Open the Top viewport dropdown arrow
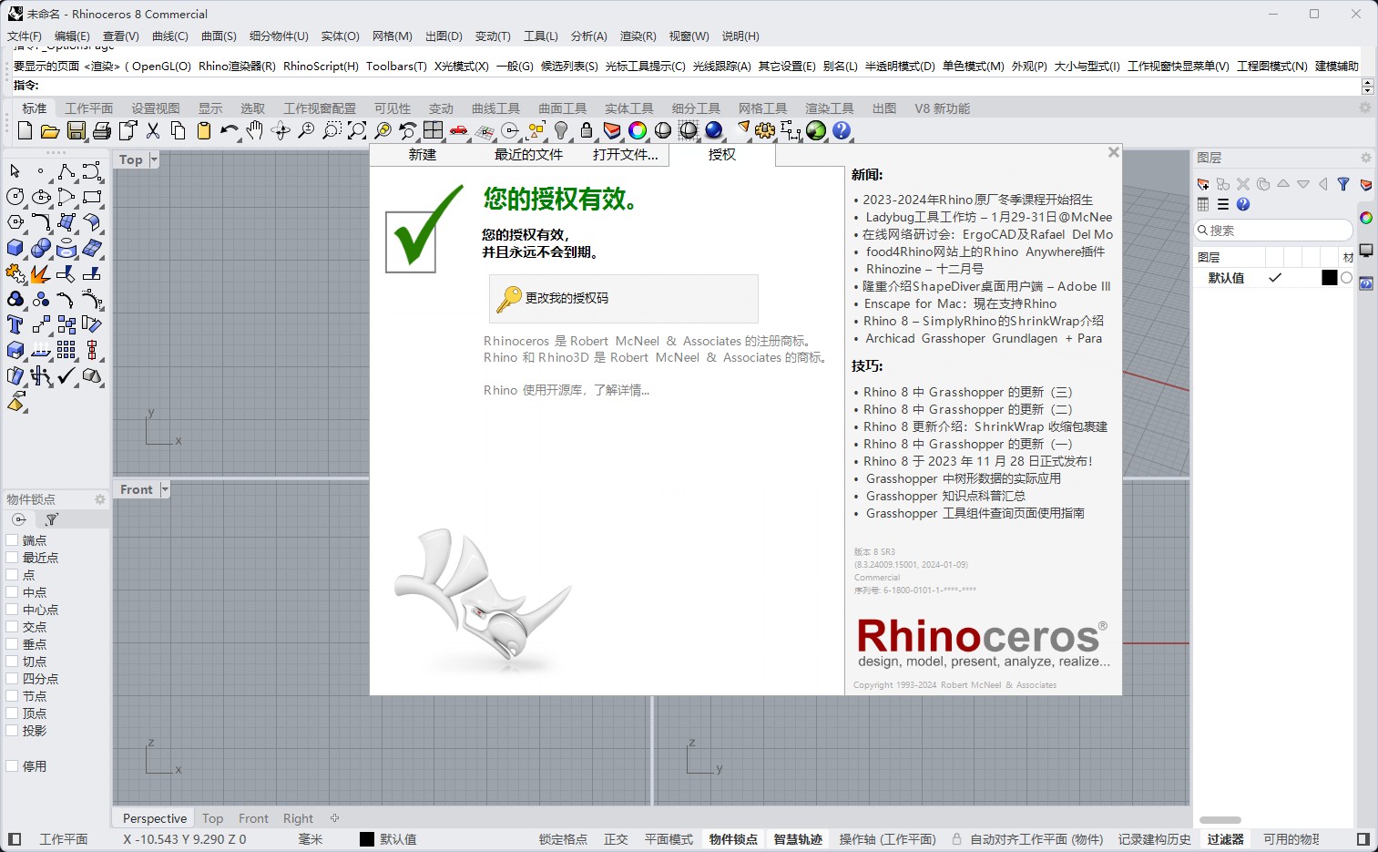This screenshot has height=852, width=1378. (x=154, y=159)
